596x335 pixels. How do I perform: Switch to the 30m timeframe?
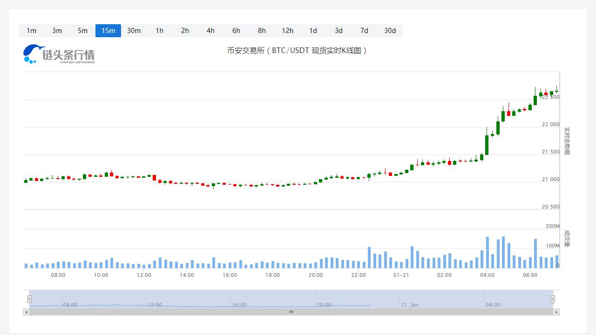click(134, 31)
